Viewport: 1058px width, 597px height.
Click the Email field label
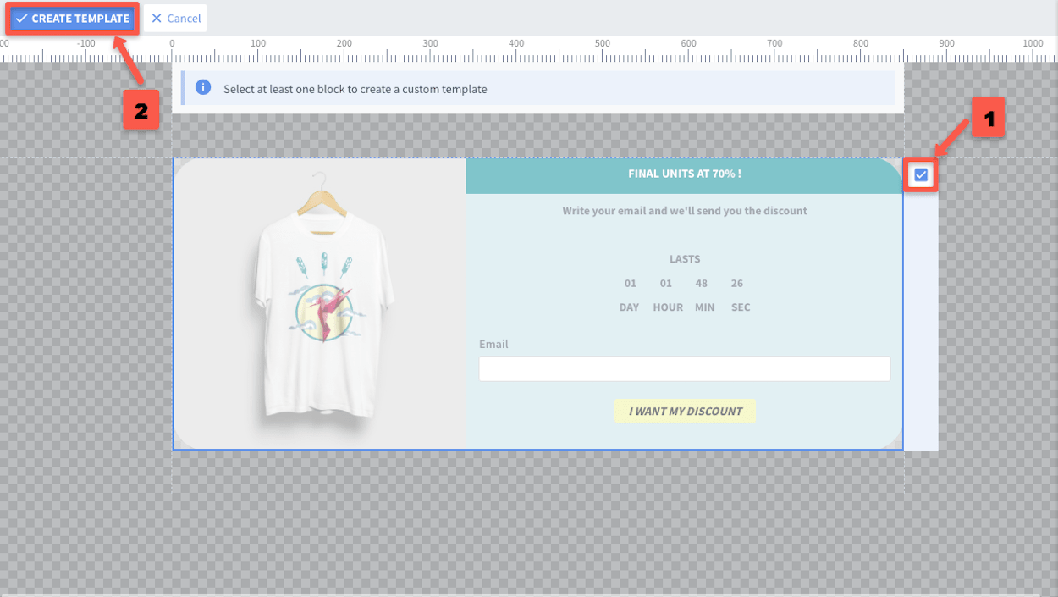point(493,345)
